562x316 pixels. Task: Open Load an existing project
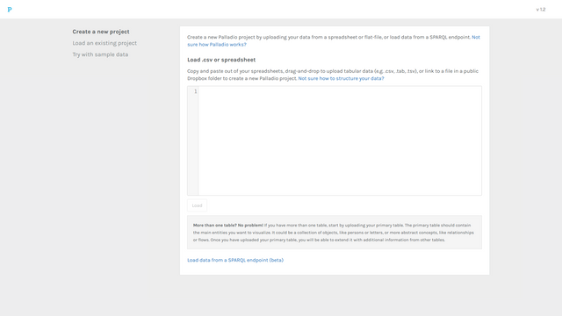click(104, 43)
